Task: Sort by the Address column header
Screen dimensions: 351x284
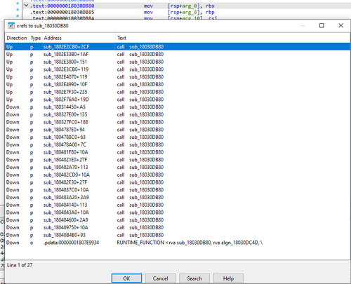Action: pyautogui.click(x=79, y=38)
